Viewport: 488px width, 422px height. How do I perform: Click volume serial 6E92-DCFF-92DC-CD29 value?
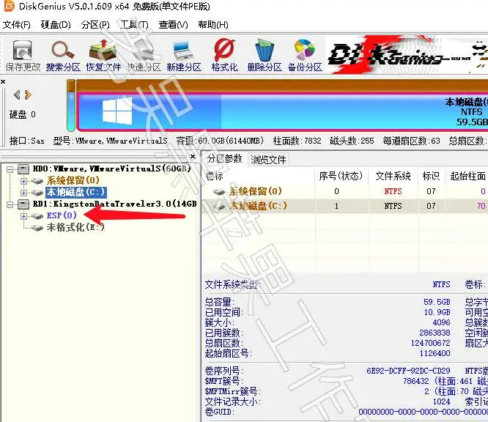click(x=408, y=371)
